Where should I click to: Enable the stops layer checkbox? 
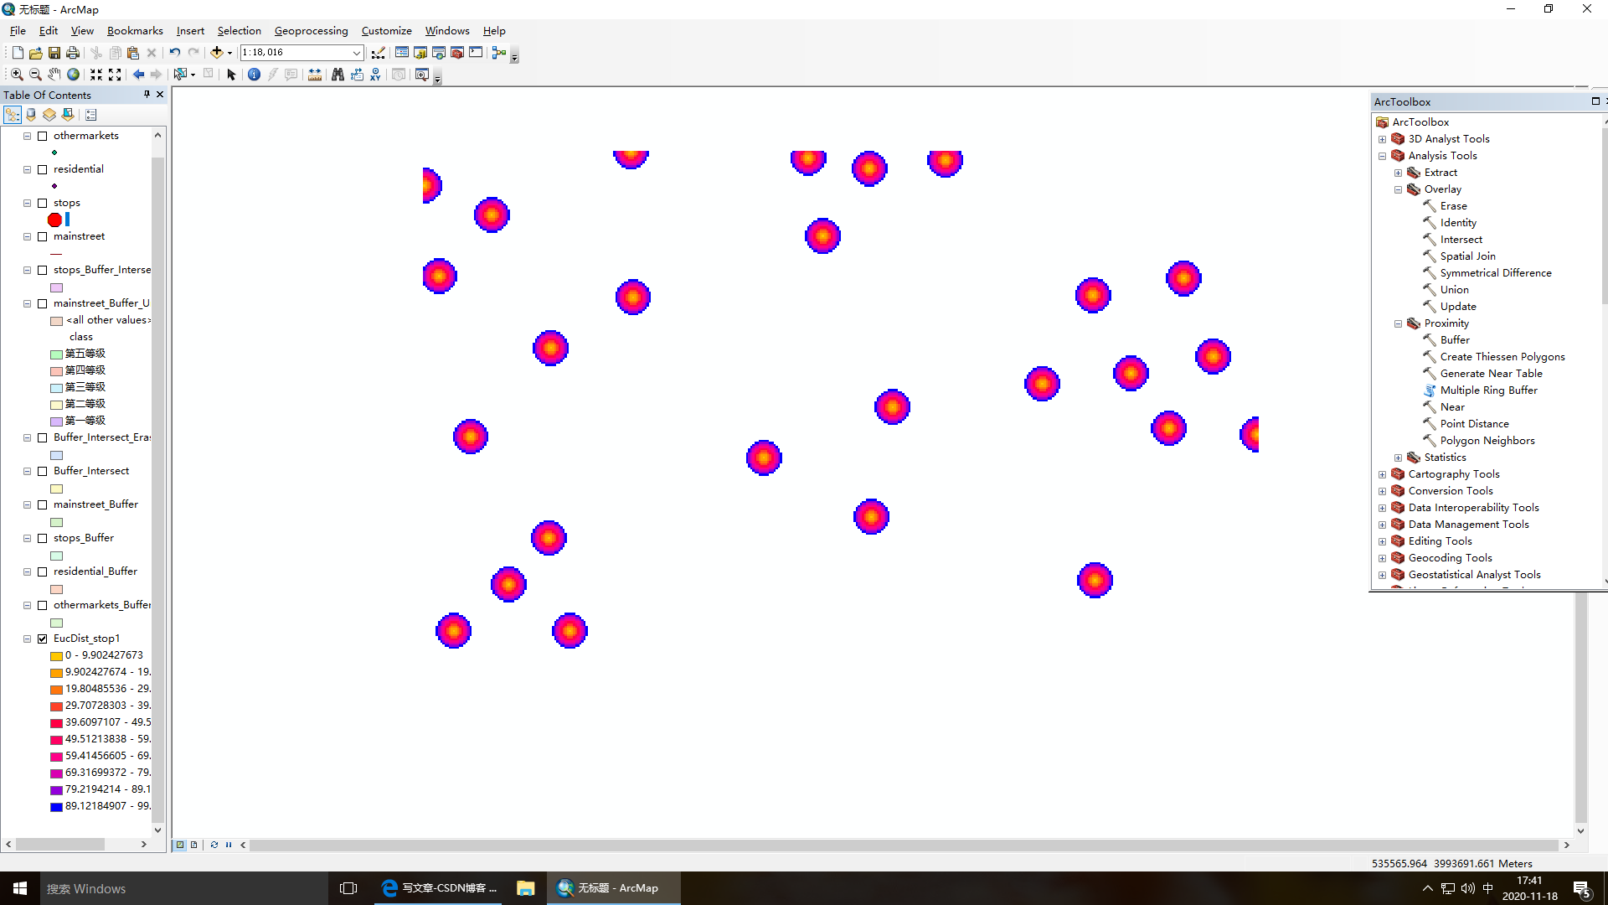coord(43,203)
